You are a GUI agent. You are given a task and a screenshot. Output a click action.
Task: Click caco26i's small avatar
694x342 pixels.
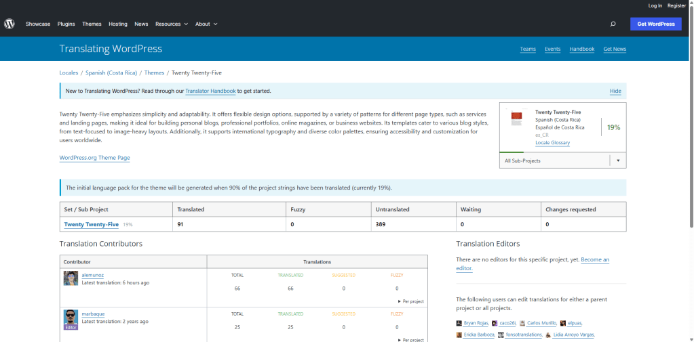495,323
